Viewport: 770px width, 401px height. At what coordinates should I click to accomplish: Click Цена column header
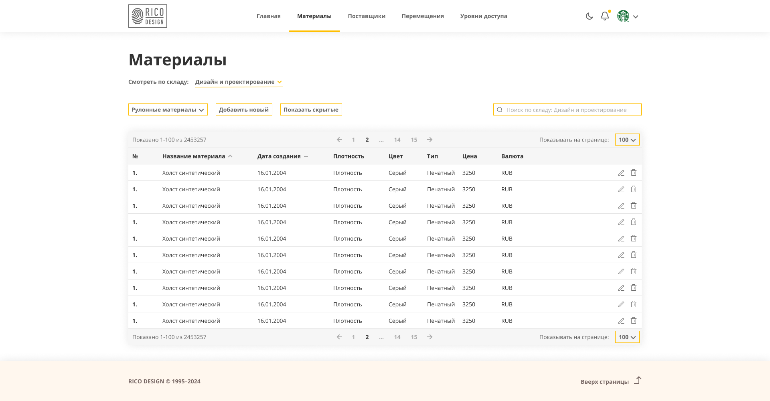click(470, 156)
